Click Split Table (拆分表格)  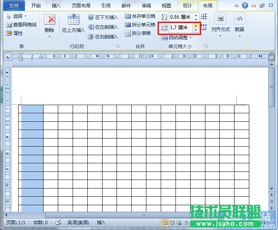[138, 33]
